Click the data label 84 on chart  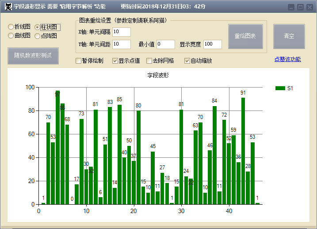214,101
